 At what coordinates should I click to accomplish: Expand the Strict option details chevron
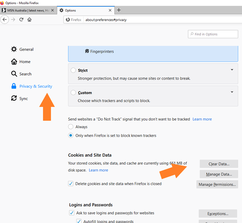[232, 70]
